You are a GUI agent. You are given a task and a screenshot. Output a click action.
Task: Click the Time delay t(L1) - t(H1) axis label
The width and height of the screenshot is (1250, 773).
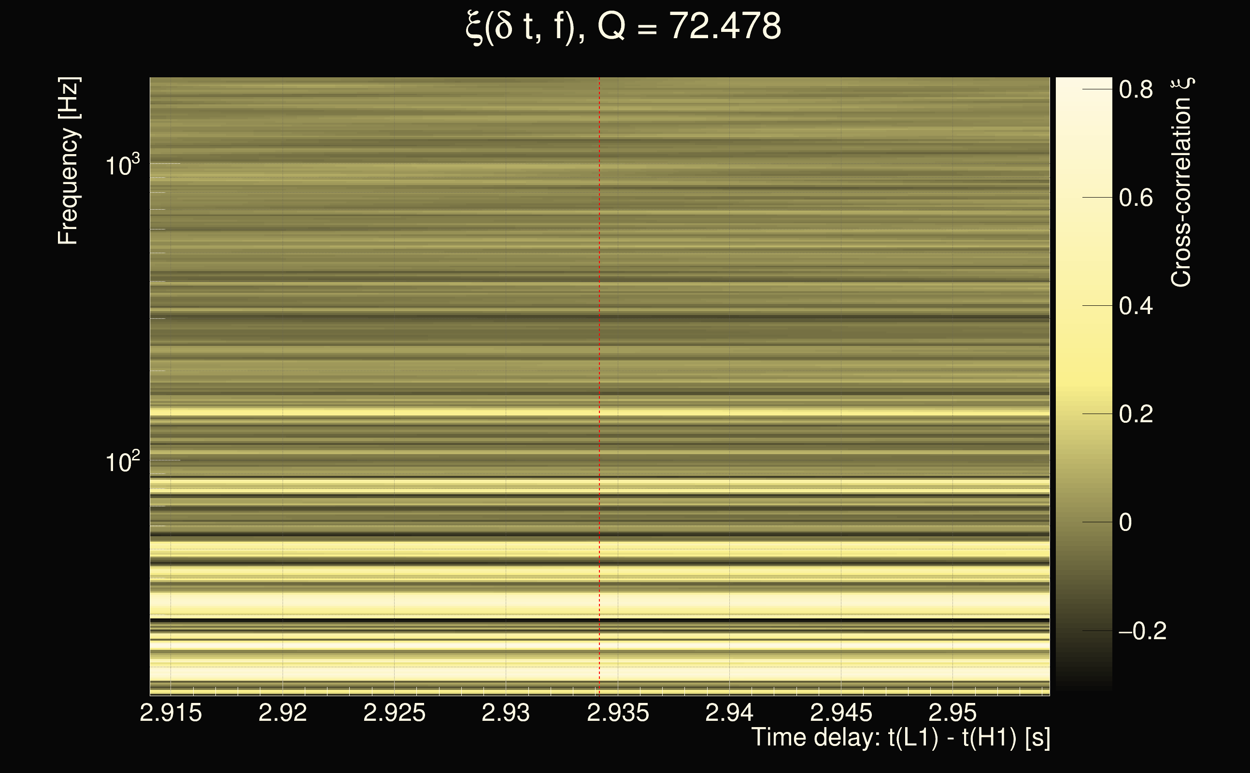[900, 738]
